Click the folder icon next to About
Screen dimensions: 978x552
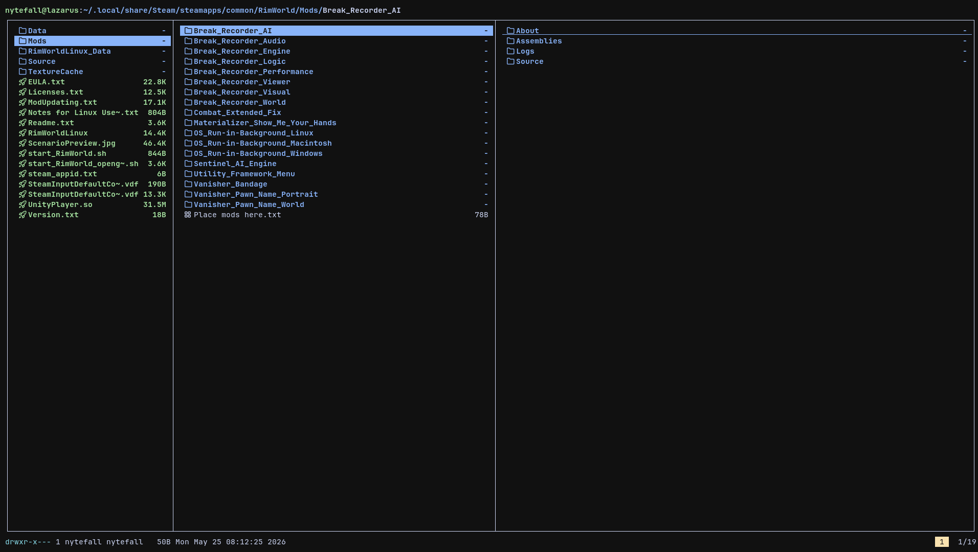510,31
